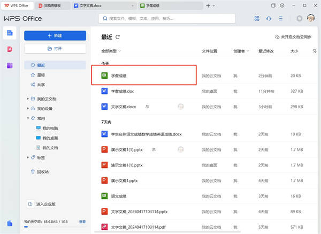Click the grey skin icon beside avatar
Image resolution: width=321 pixels, height=234 pixels.
[x=299, y=18]
